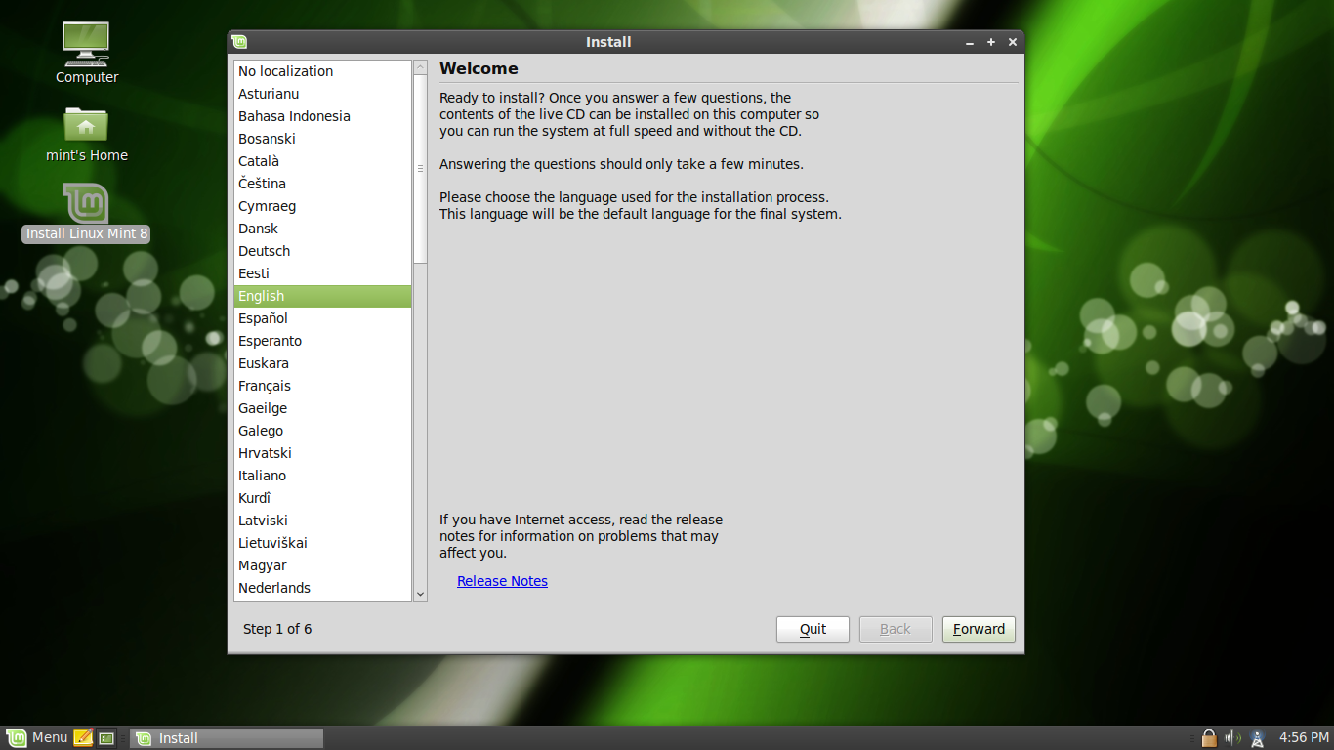Screen dimensions: 1334x750
Task: Pick Gaeilge as the language
Action: click(322, 408)
